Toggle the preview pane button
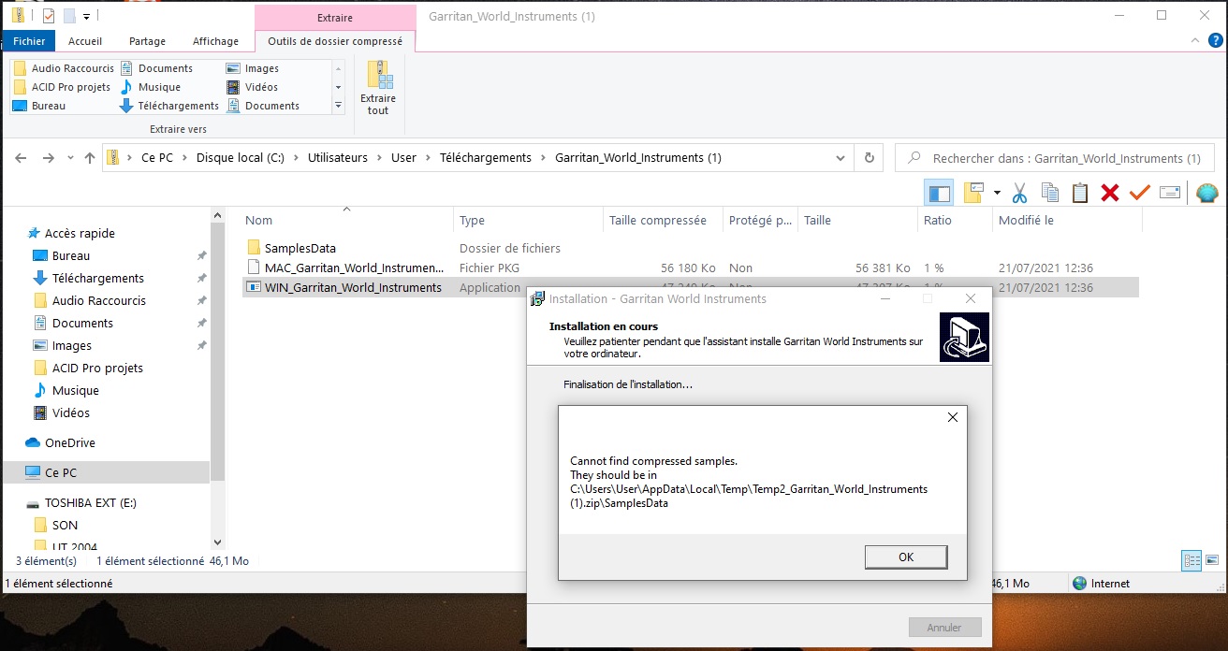Viewport: 1228px width, 651px height. click(939, 193)
